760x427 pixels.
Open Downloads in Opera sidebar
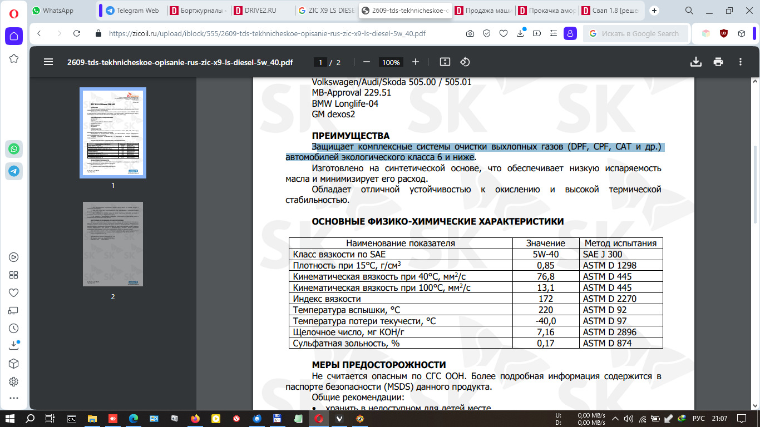14,346
